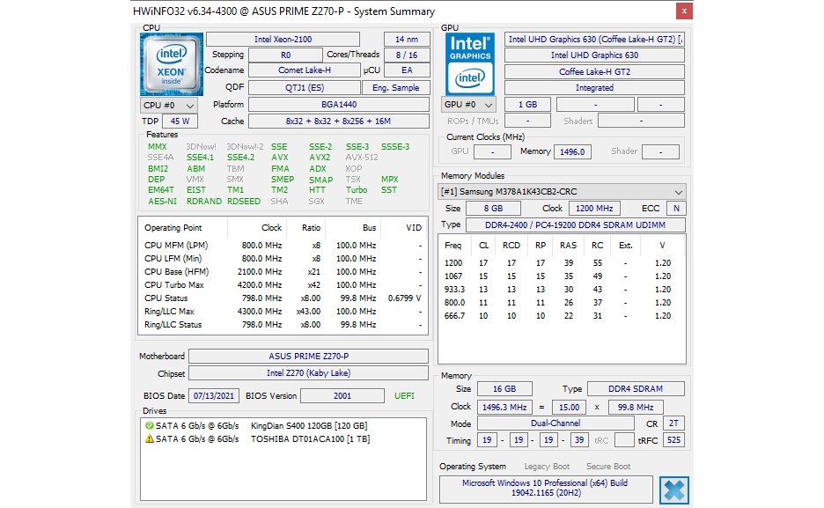Click the 8 / 16 cores/threads value

[407, 55]
